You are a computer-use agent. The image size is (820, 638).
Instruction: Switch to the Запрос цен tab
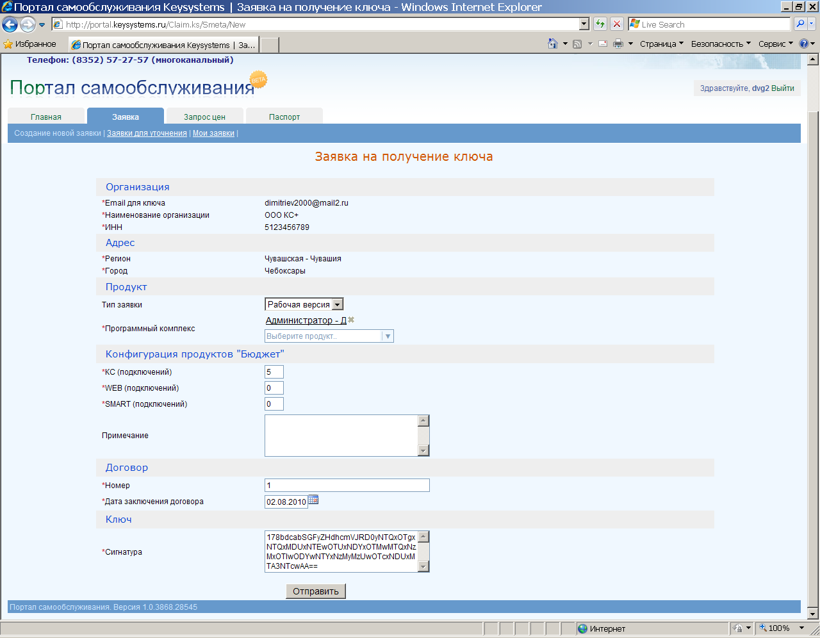pyautogui.click(x=204, y=117)
